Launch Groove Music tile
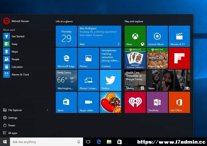207x146 pixels. 157,36
